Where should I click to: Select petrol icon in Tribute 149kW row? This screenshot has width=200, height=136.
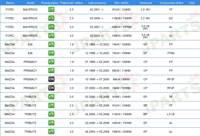[51, 132]
